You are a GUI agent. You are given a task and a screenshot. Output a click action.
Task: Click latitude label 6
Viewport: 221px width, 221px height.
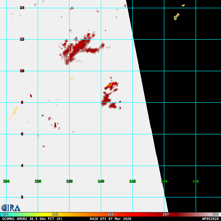point(22,134)
